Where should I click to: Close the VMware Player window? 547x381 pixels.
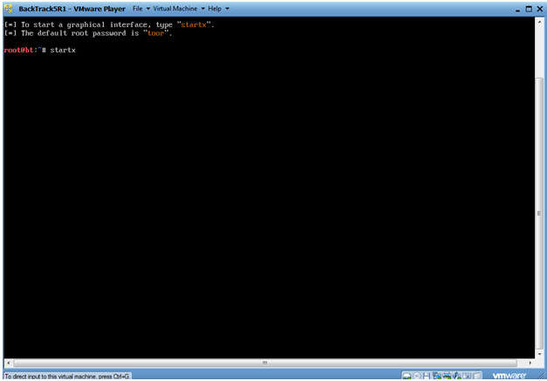(x=540, y=9)
